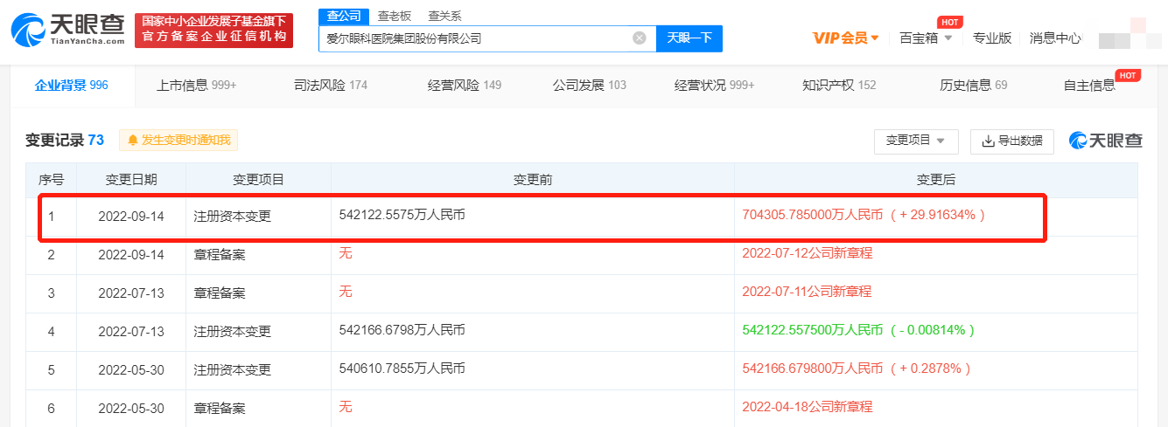The image size is (1168, 427).
Task: Open the 企业背景 996 tab
Action: point(72,86)
